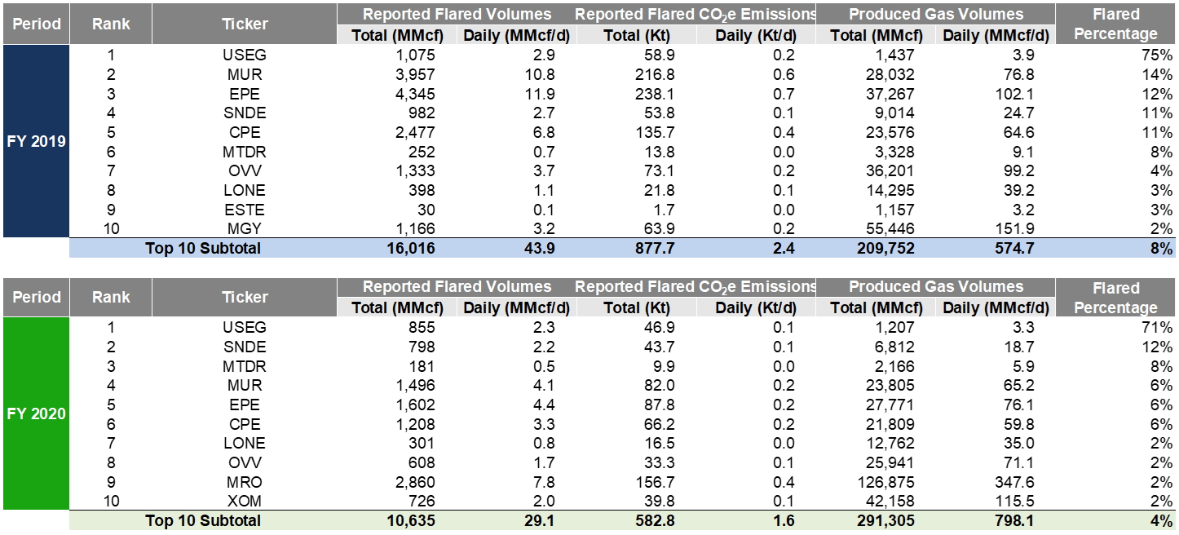Click ESTE's total flared volume 30
1179x535 pixels.
426,210
